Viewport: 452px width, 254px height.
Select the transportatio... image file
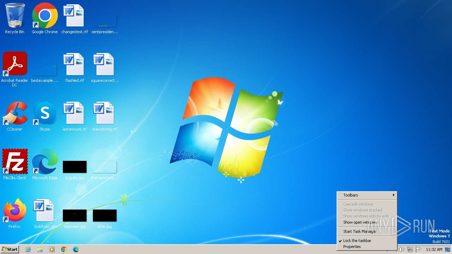click(105, 170)
